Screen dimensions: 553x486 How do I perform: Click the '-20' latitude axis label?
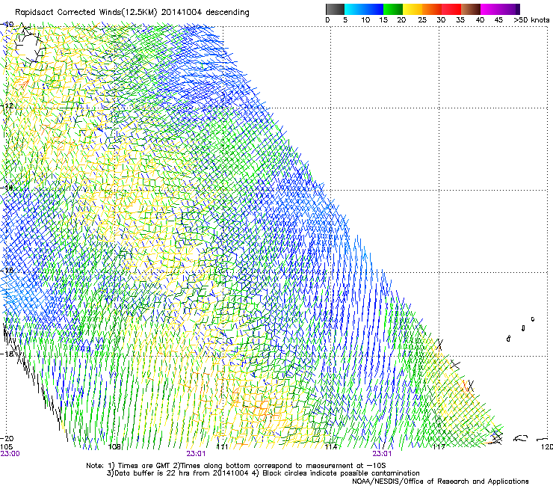7,438
